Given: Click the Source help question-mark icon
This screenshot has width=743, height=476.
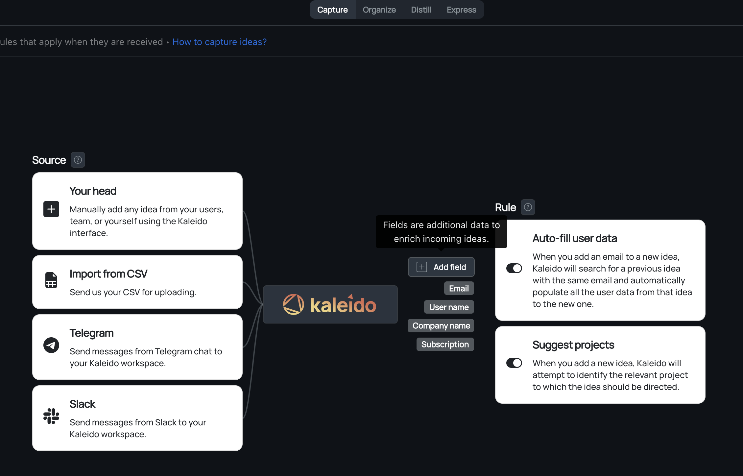Looking at the screenshot, I should click(x=78, y=160).
